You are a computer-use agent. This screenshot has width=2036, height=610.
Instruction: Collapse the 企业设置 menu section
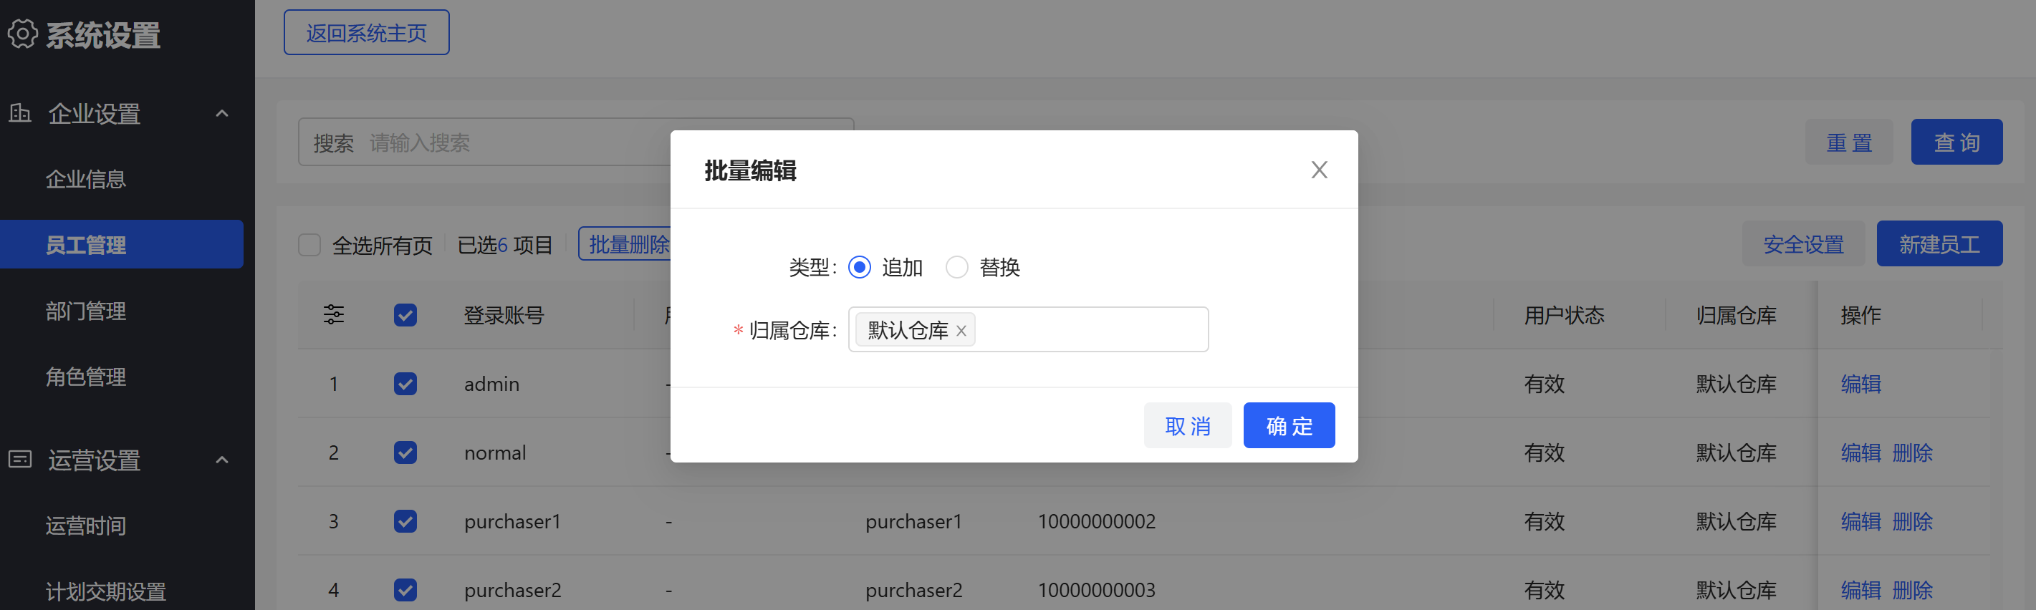coord(222,114)
